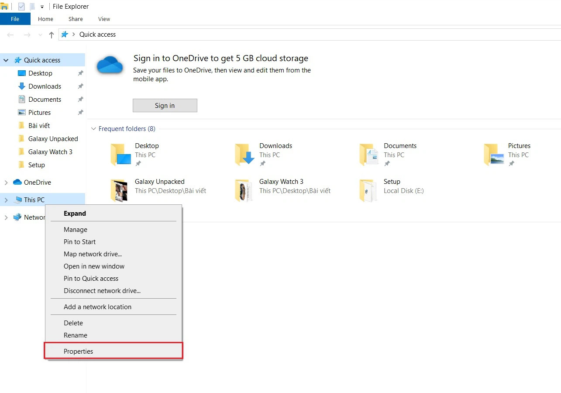Open Galaxy Unpacked folder thumbnail in Frequent folders

pyautogui.click(x=119, y=190)
